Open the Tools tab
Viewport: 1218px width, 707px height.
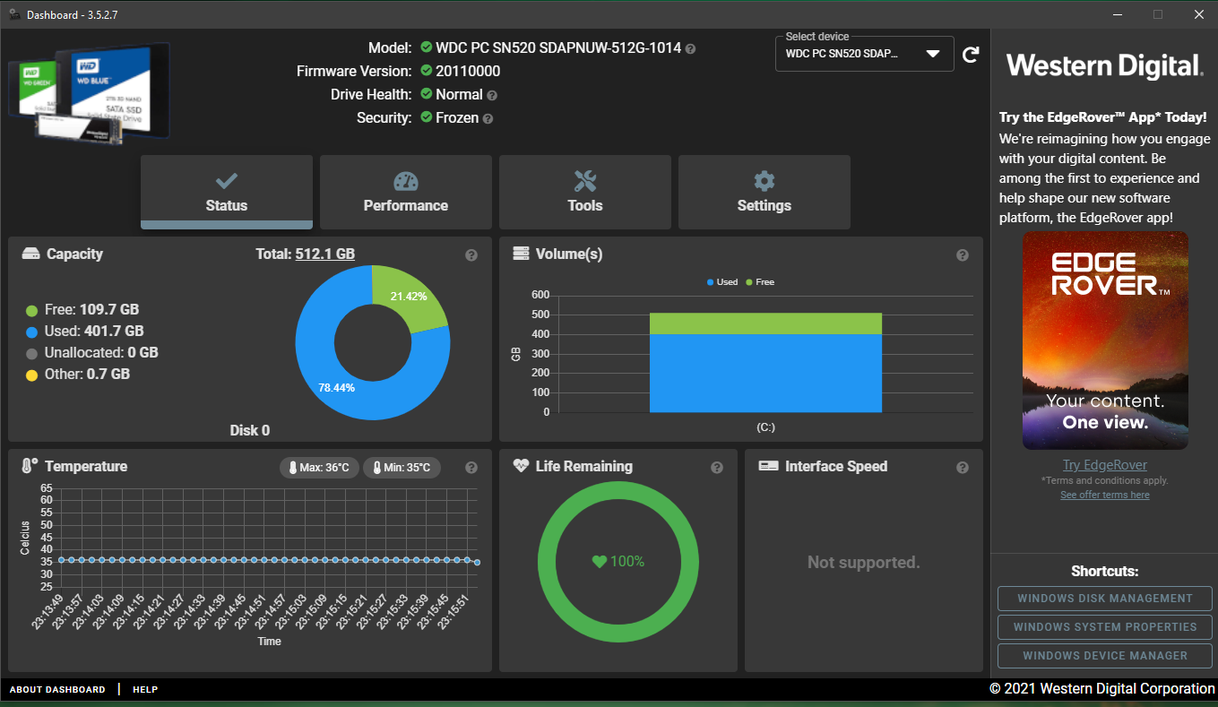(585, 193)
